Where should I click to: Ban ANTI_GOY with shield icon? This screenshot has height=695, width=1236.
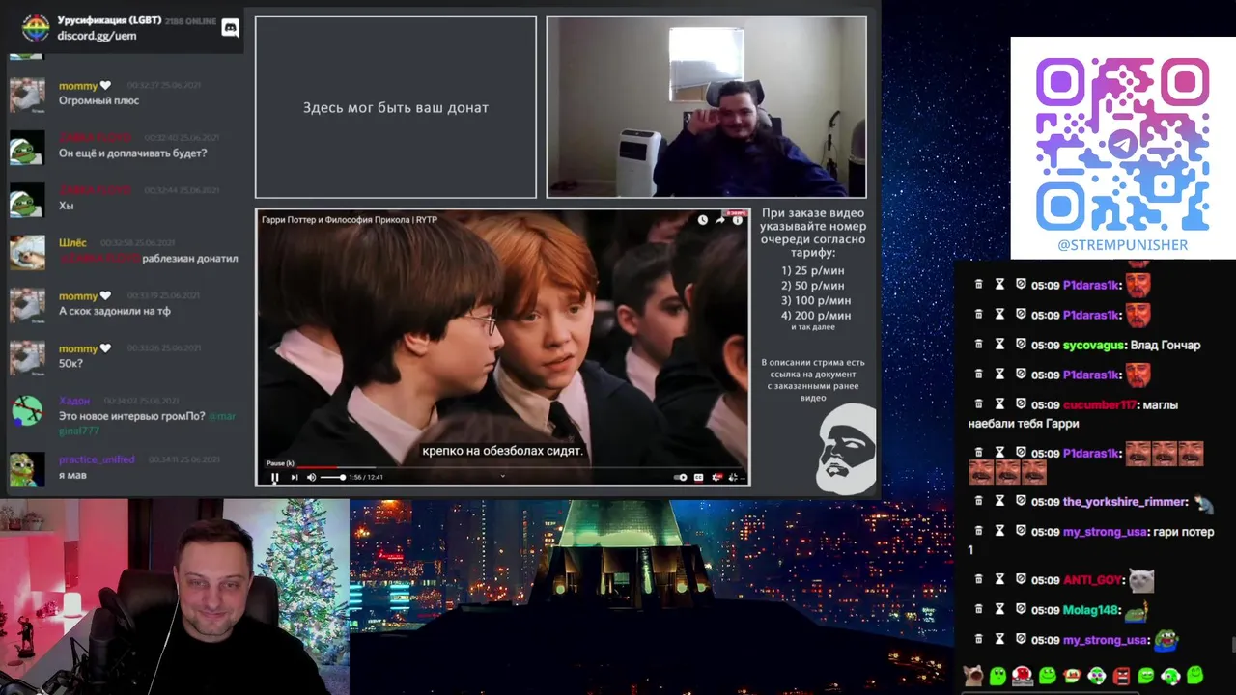click(1021, 579)
